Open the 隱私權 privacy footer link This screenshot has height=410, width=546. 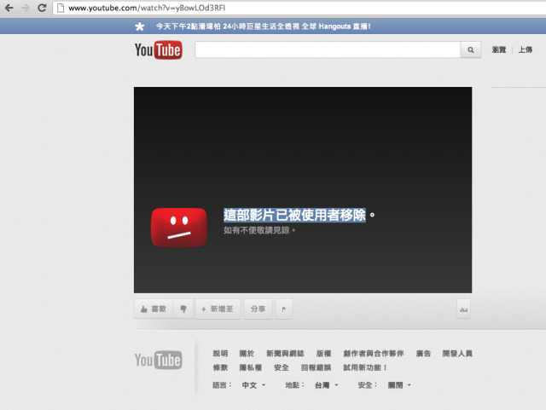(x=250, y=367)
